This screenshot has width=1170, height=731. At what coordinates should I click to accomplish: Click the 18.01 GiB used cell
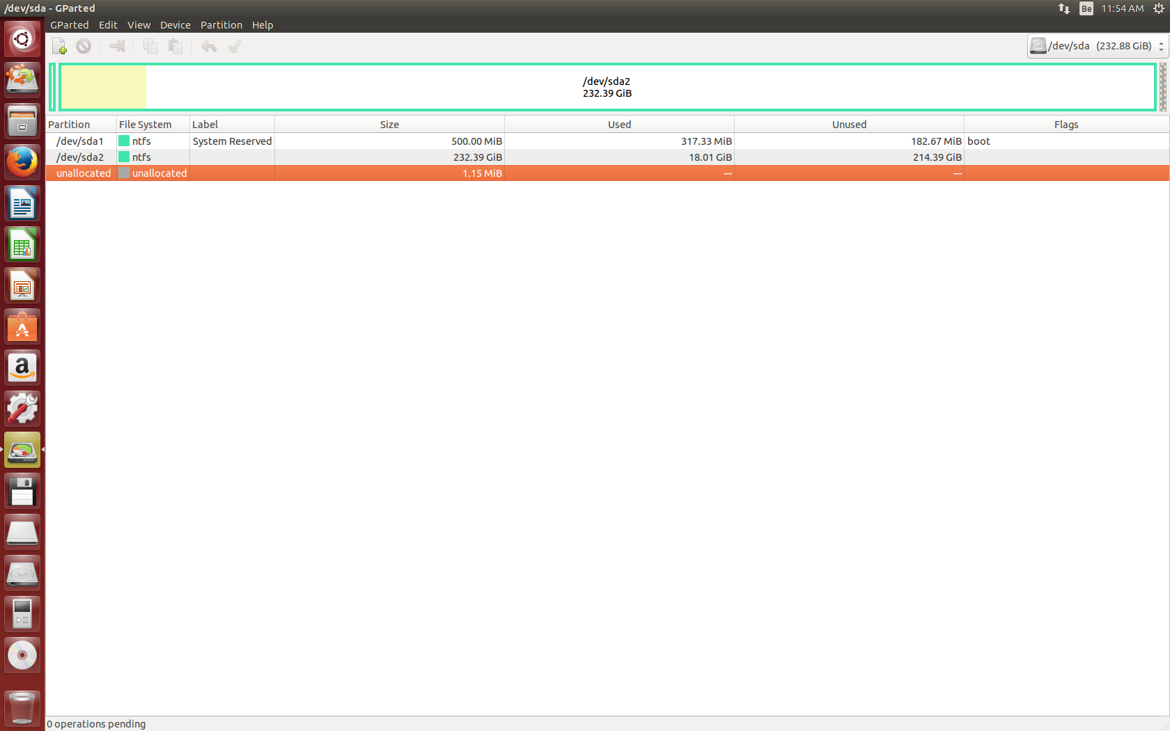point(619,157)
